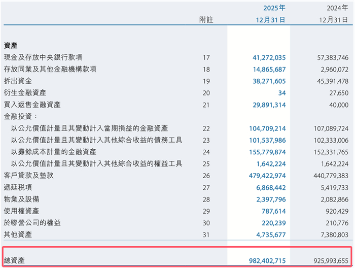The height and width of the screenshot is (268, 355).
Task: Click the 附註 column header
Action: point(206,20)
